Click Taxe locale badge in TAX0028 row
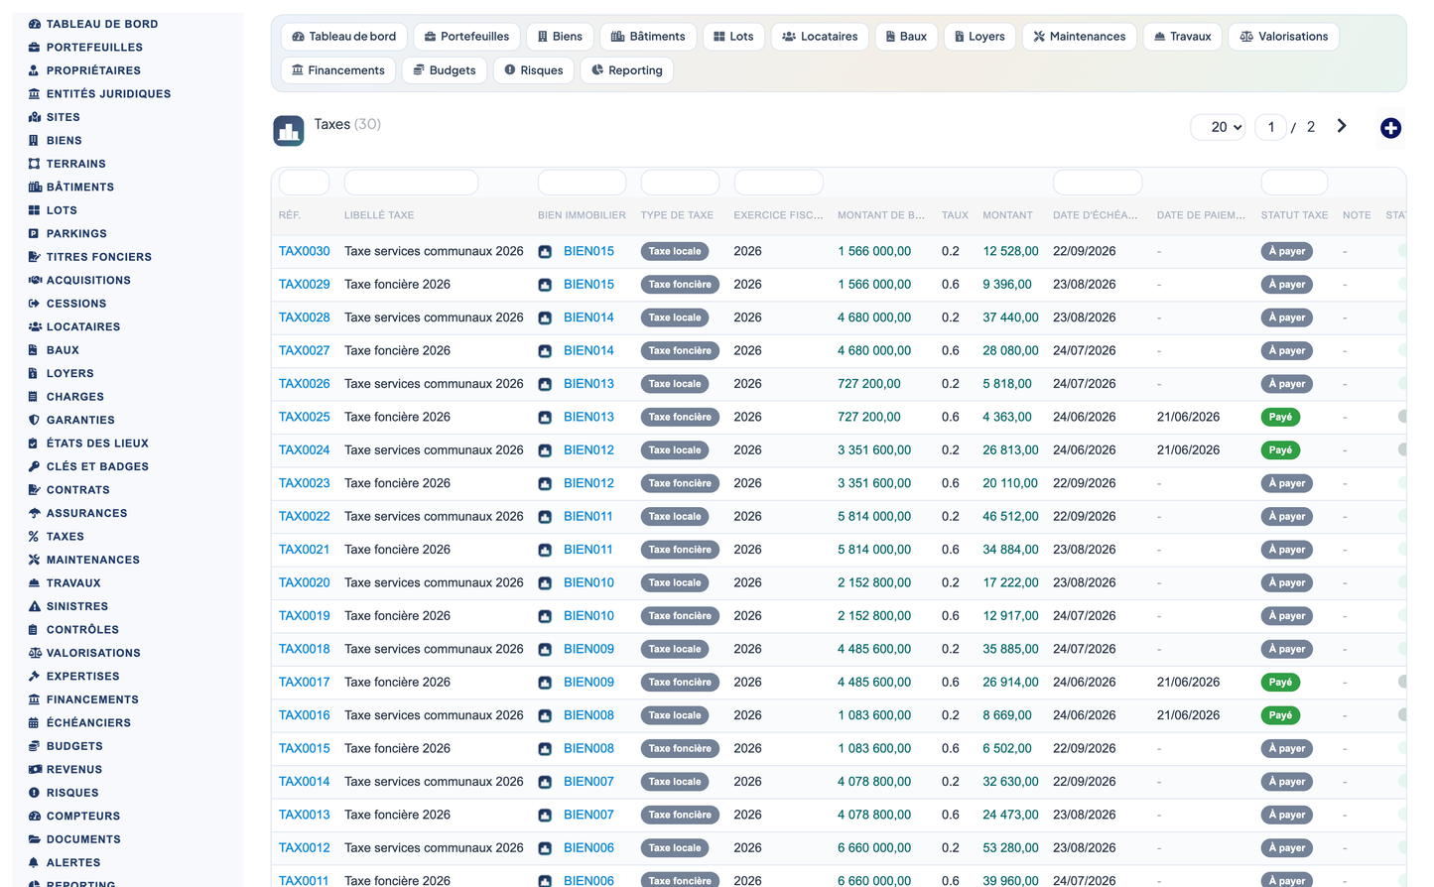This screenshot has width=1434, height=887. click(x=675, y=317)
